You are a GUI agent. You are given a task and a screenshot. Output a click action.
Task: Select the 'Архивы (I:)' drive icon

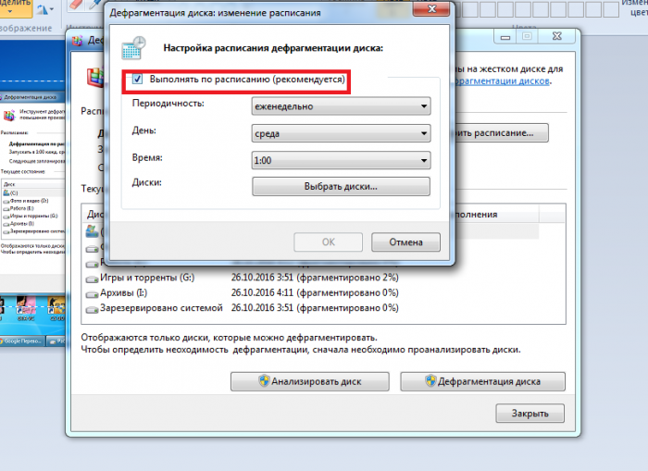coord(92,292)
